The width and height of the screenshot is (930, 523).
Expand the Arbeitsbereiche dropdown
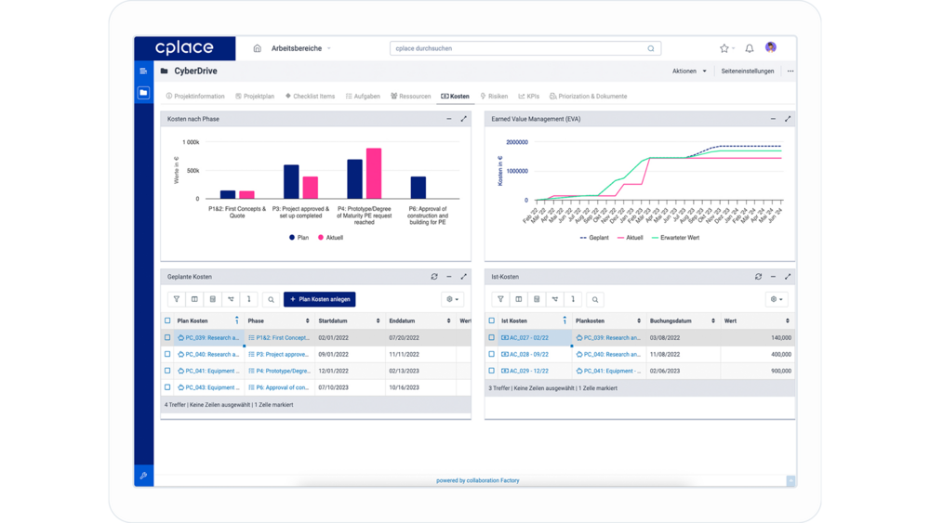point(301,48)
